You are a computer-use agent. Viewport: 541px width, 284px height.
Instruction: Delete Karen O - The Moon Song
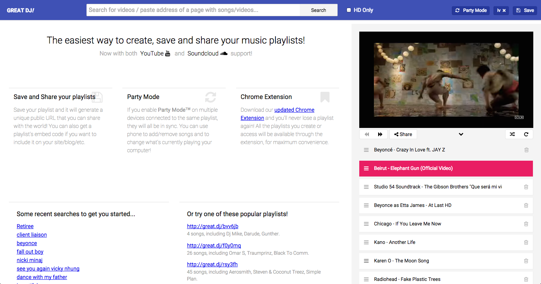click(526, 261)
